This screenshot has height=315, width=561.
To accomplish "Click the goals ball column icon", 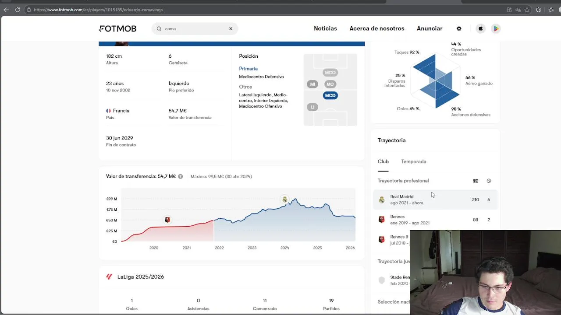I will click(x=489, y=181).
